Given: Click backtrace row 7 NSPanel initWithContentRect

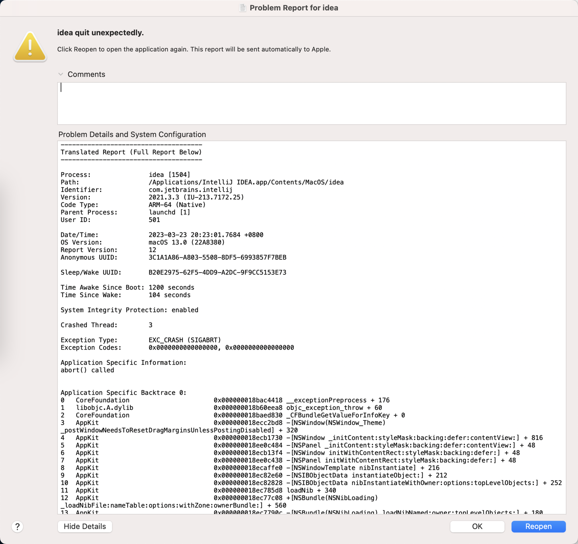Looking at the screenshot, I should [288, 460].
